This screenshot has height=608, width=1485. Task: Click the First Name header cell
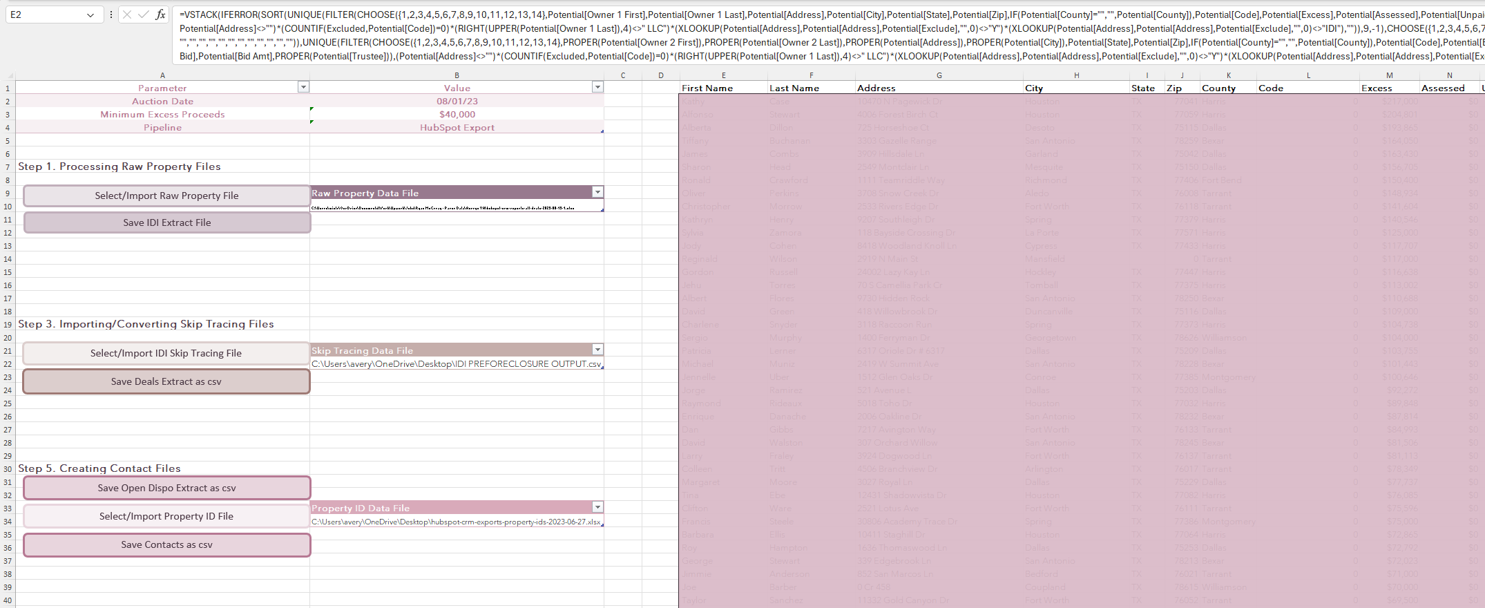click(x=723, y=88)
